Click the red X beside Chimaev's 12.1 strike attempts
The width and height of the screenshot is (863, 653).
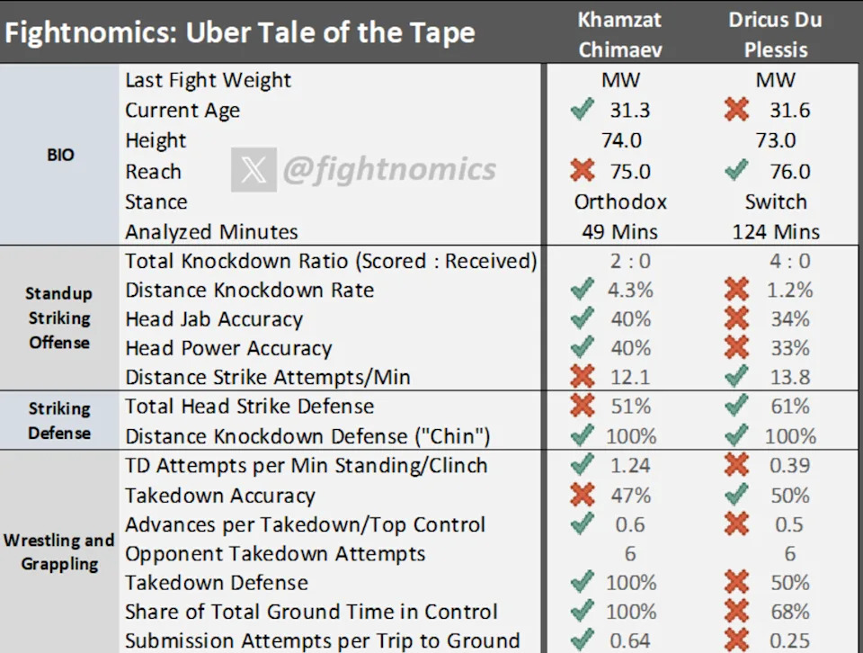583,378
